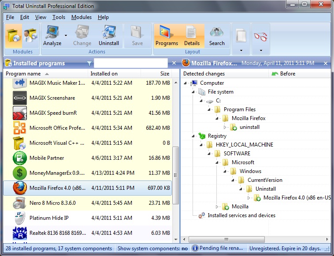
Task: Open the dropdown under the glasses icon
Action: pyautogui.click(x=261, y=51)
